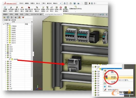The width and height of the screenshot is (136, 98).
Task: Select the DisplayManager color sphere panel icon
Action: [x=20, y=17]
